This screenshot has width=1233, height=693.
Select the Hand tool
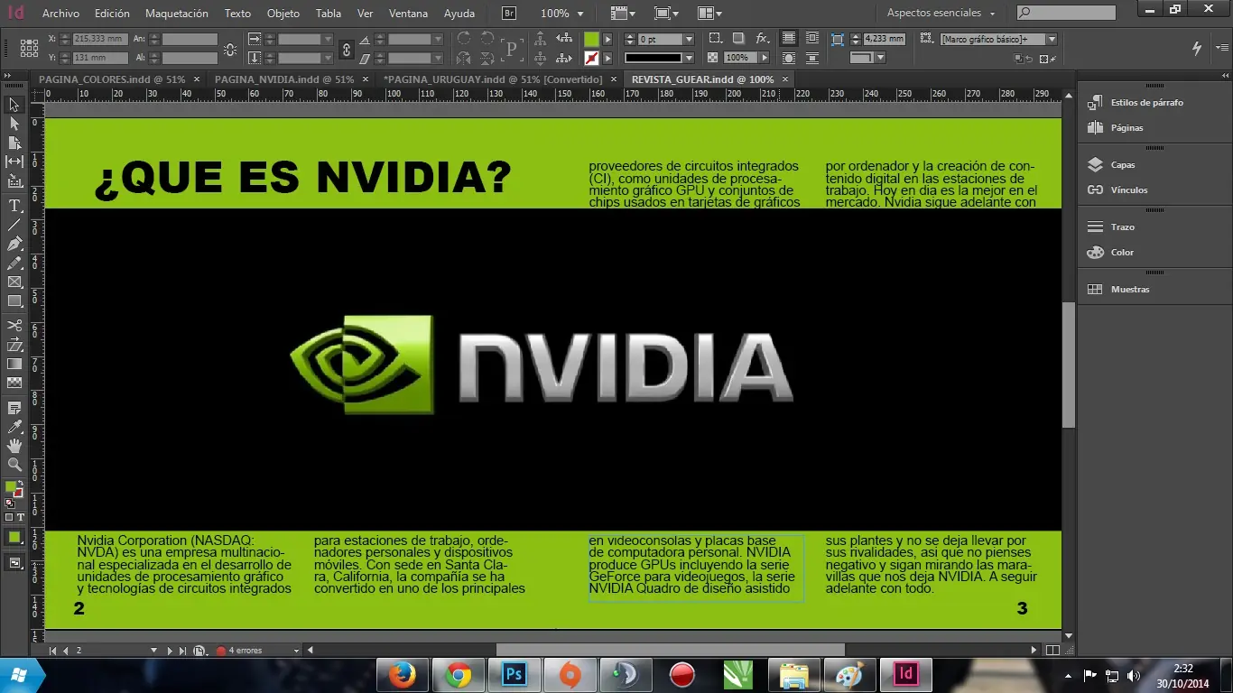click(14, 446)
